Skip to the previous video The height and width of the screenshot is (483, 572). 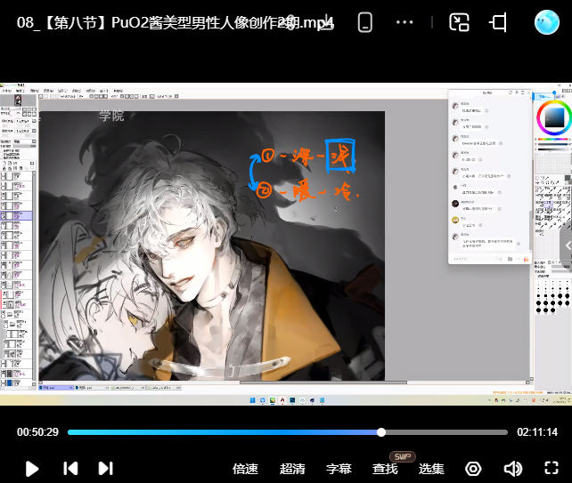(x=70, y=468)
